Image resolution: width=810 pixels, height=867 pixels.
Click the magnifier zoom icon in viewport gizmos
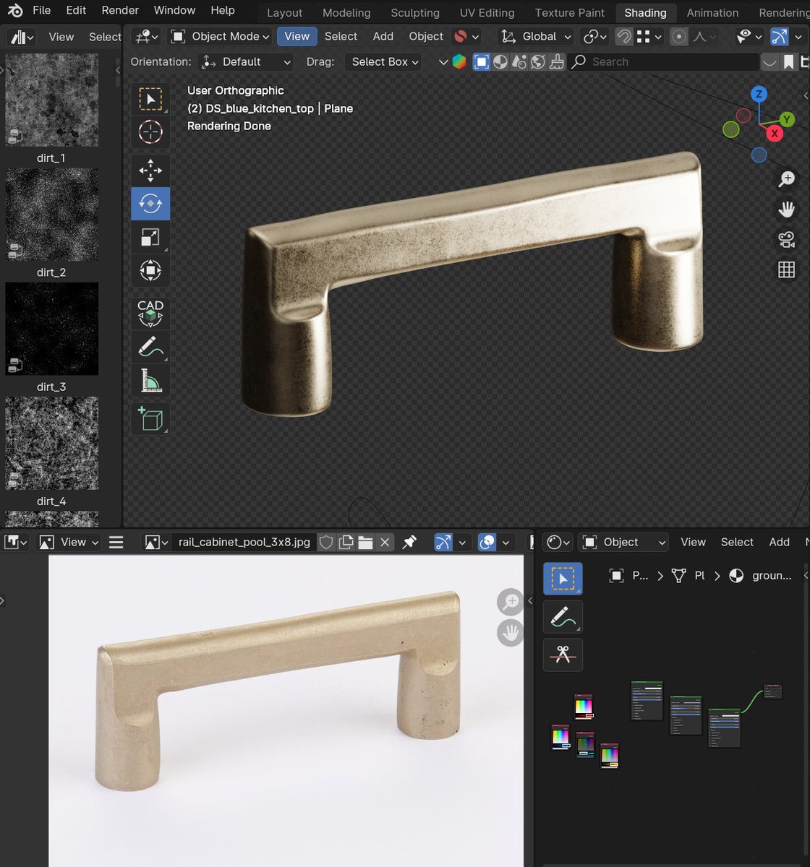[x=786, y=178]
